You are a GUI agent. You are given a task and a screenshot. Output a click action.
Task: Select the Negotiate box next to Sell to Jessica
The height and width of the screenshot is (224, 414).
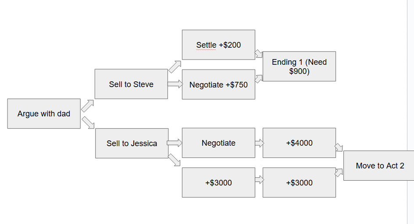pos(218,143)
